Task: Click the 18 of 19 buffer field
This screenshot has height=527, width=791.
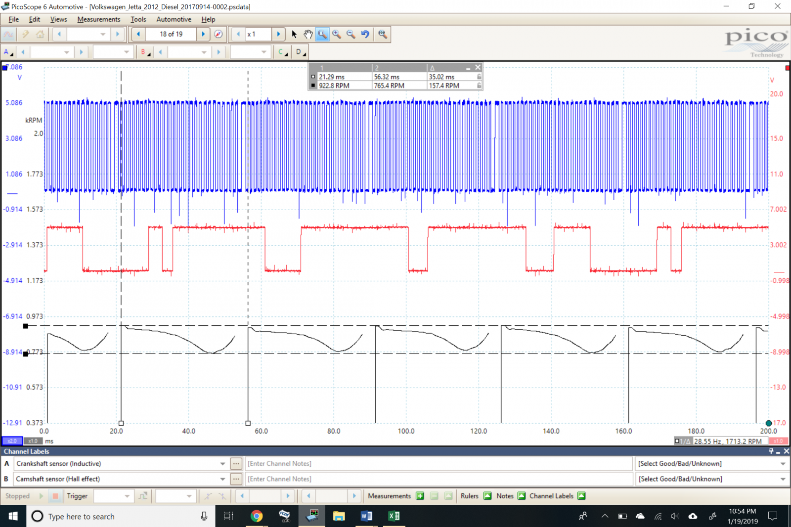Action: (x=171, y=34)
